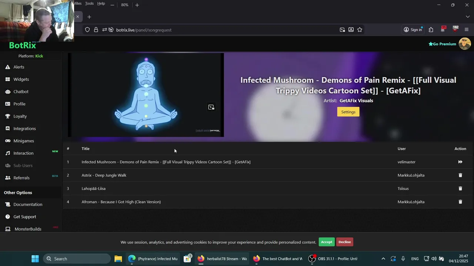
Task: Switch to the herbalist78 Stream Firefox taskbar window
Action: (222, 259)
